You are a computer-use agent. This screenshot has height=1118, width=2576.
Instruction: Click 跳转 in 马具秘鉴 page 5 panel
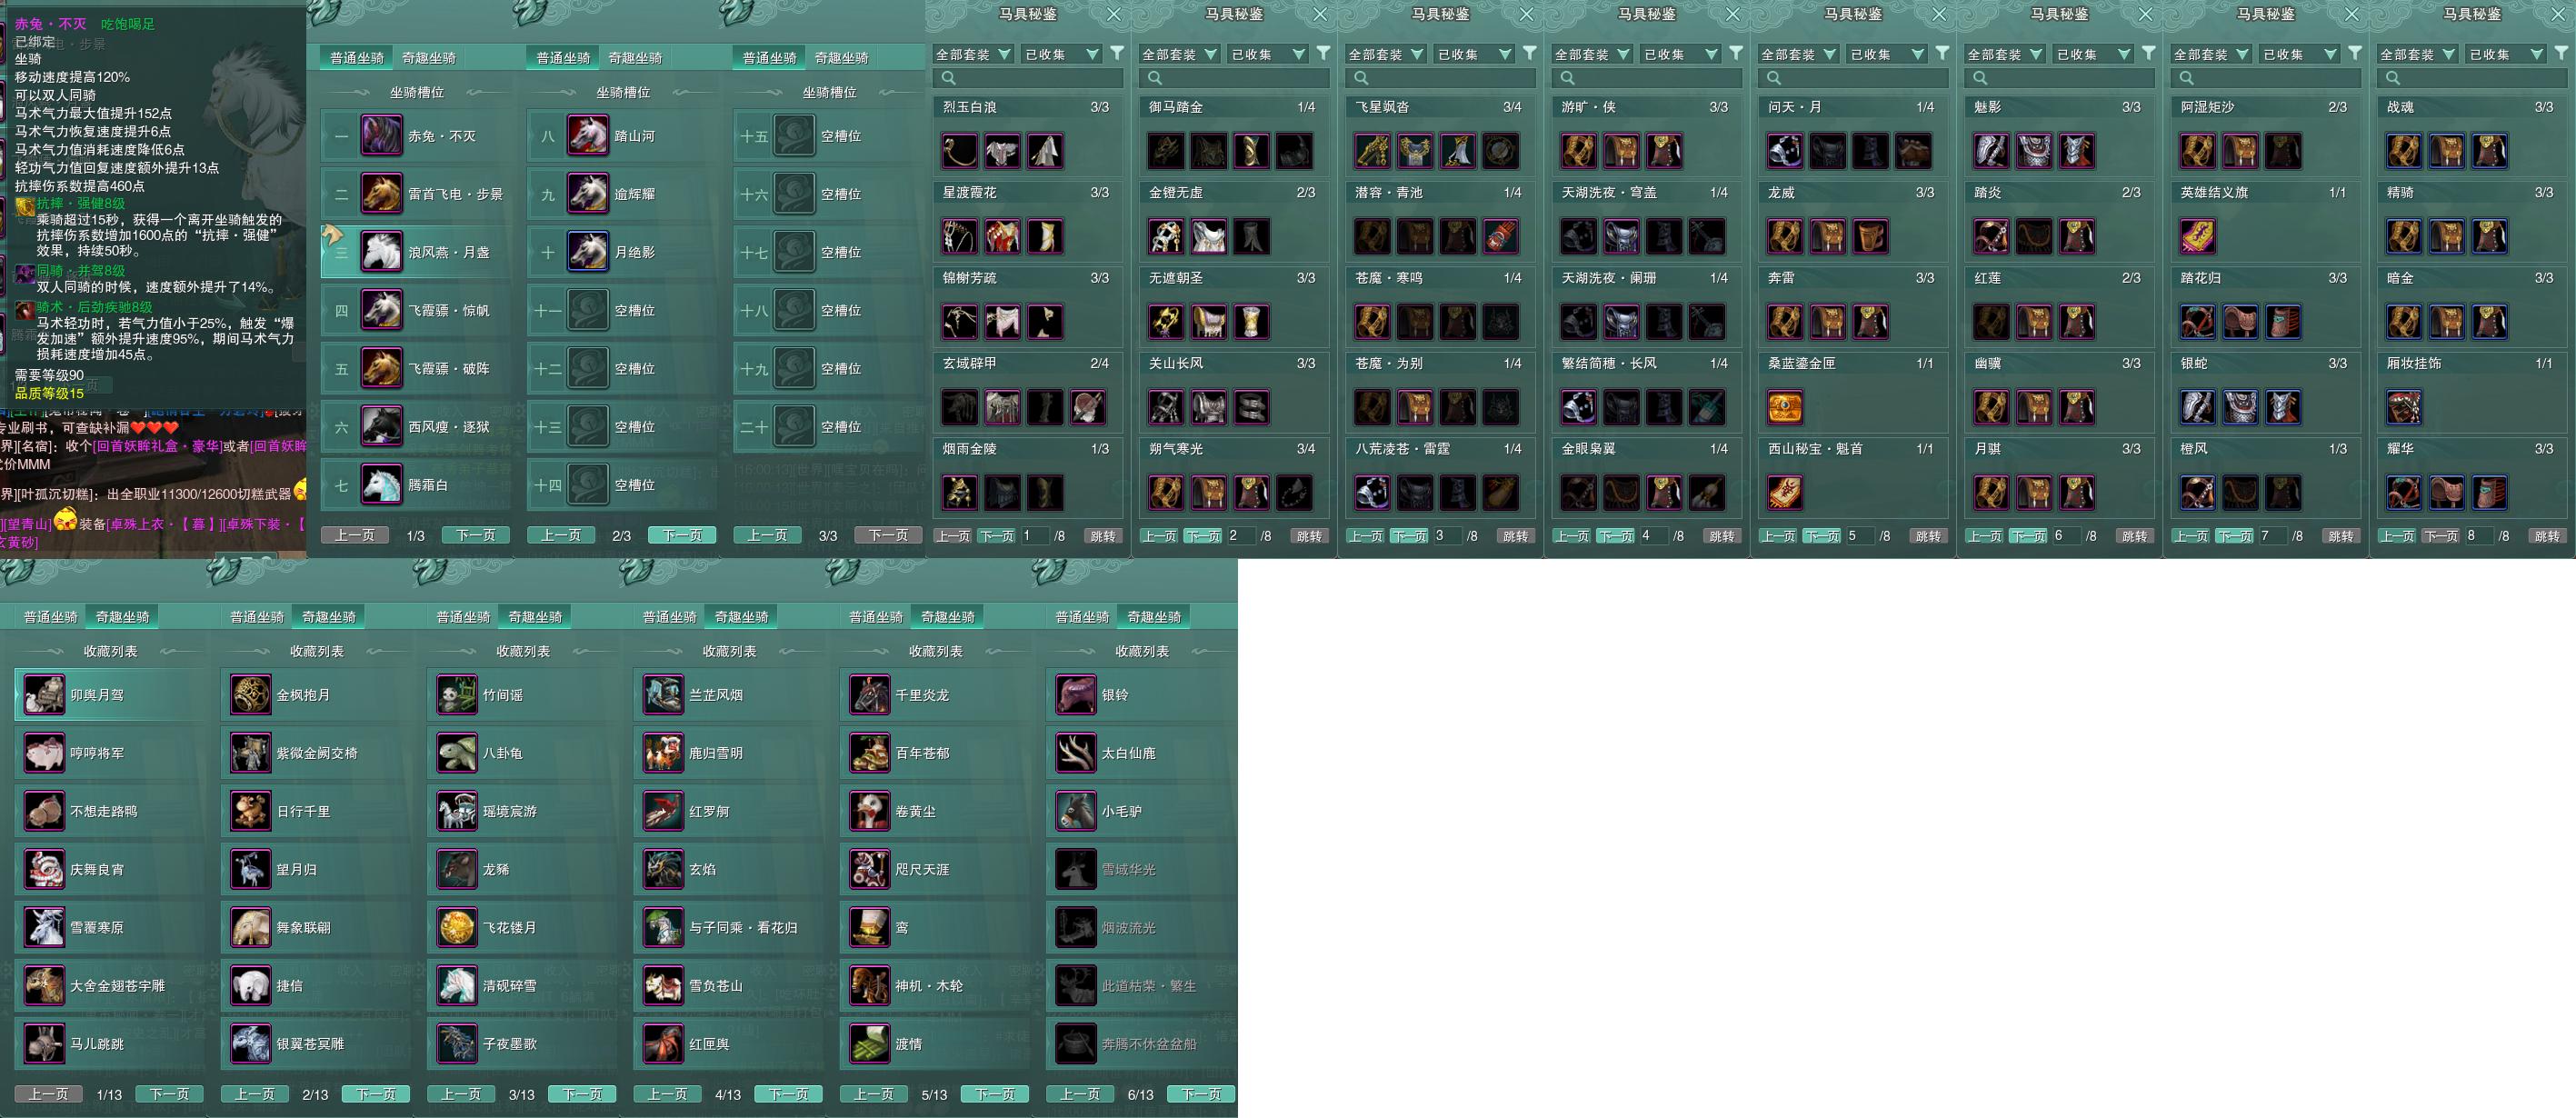click(1928, 536)
